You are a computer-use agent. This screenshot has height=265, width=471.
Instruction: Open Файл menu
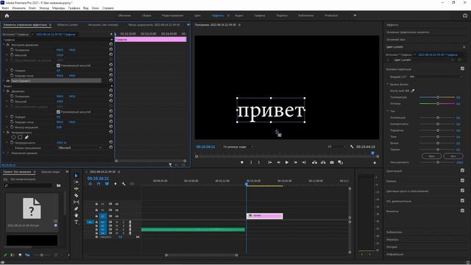point(5,8)
